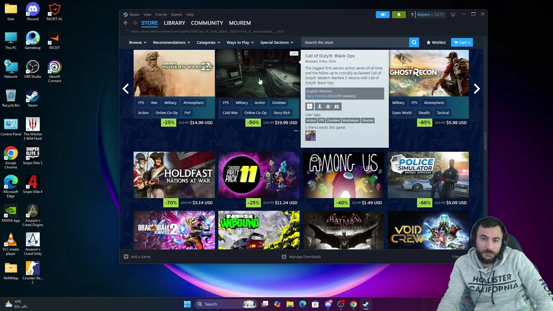Show next carousel games with right arrow
The height and width of the screenshot is (311, 553).
[477, 89]
